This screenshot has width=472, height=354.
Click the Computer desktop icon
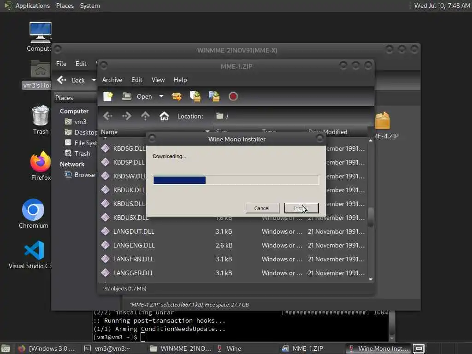[x=41, y=33]
